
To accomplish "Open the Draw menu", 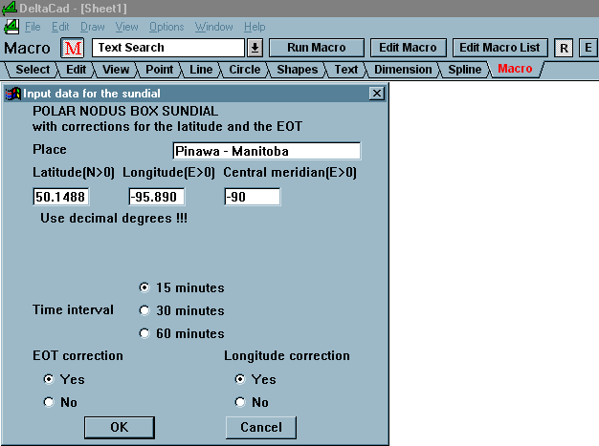I will 93,27.
